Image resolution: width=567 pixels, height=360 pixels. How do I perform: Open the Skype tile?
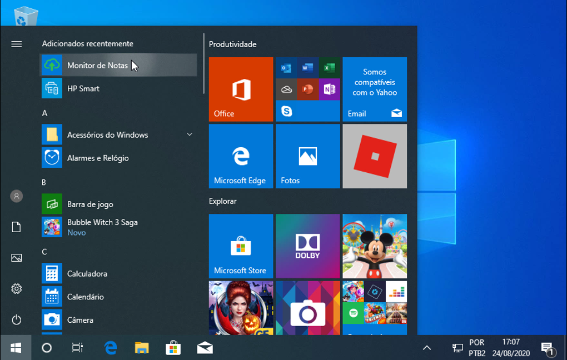[x=286, y=111]
